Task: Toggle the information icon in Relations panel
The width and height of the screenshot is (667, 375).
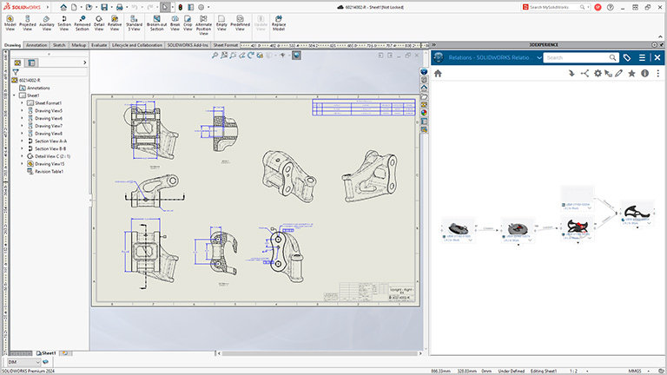Action: (x=644, y=74)
